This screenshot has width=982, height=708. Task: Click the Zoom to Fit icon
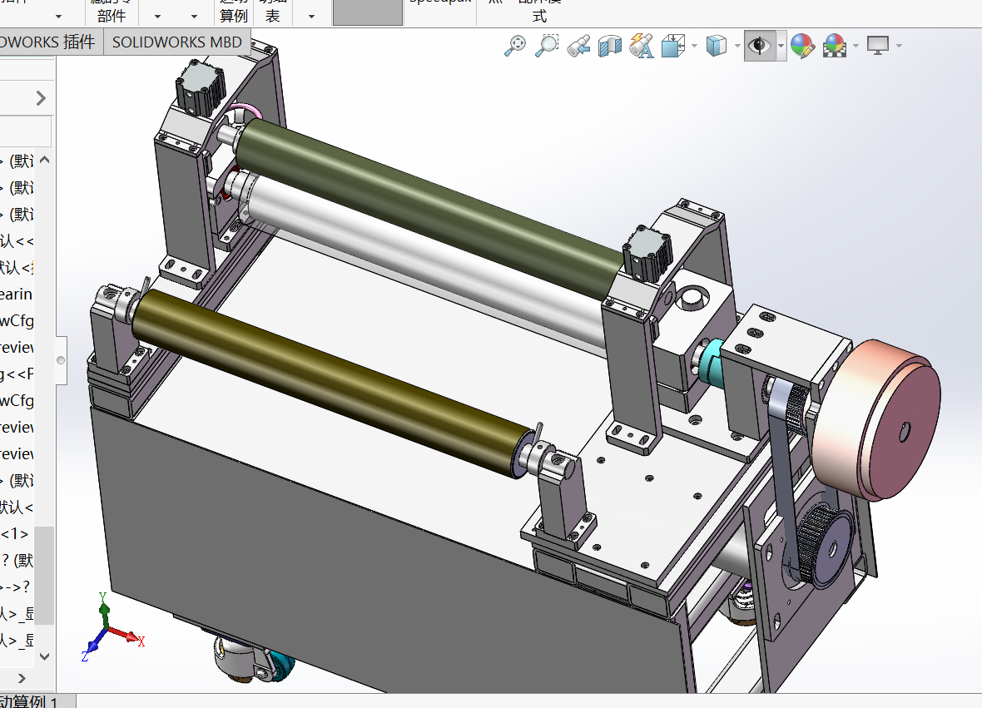point(515,46)
